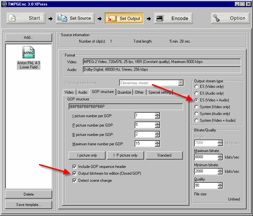
Task: Toggle Include GOP sequence header checkbox
Action: pos(74,167)
